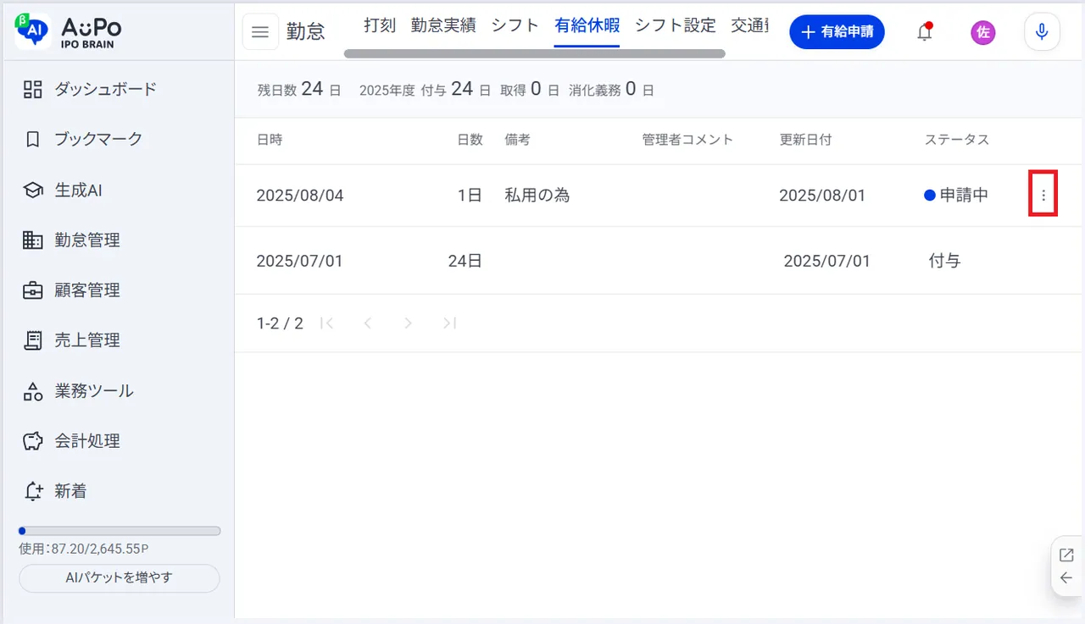Open the hamburger menu beside 勤怠
Image resolution: width=1085 pixels, height=624 pixels.
point(260,32)
